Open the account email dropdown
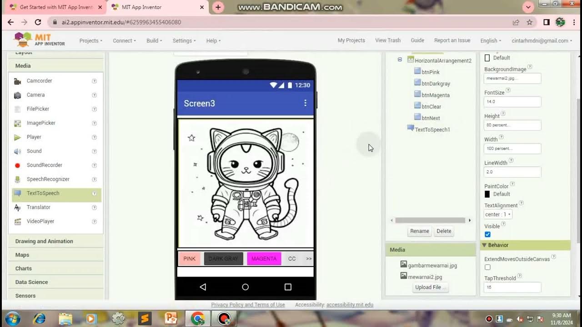This screenshot has width=582, height=327. click(x=542, y=40)
